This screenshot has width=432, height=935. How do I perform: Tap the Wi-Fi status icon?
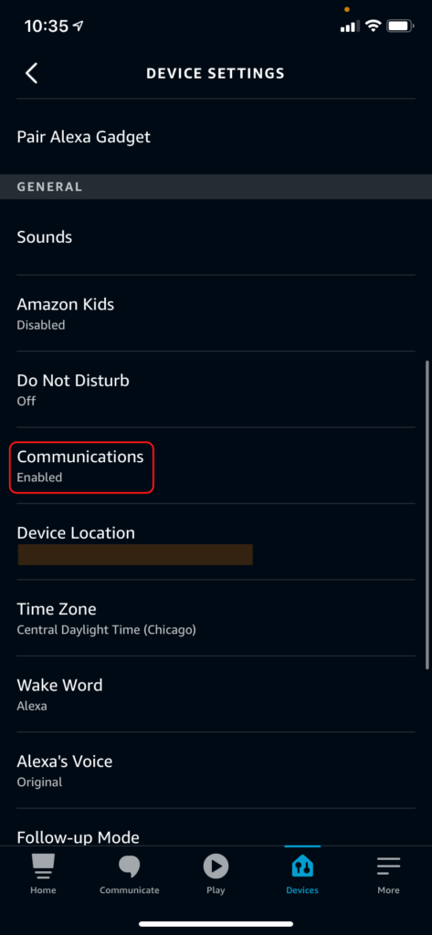tap(374, 26)
